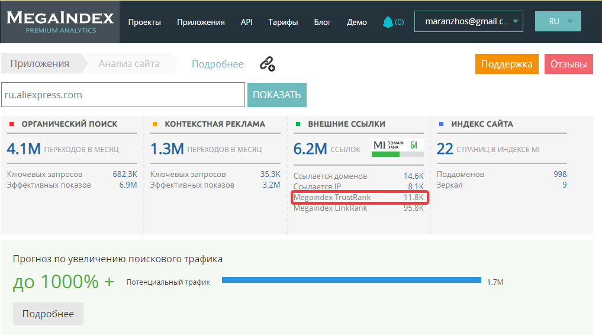Focus the ru.aliexpress.com domain input field
602x335 pixels.
click(x=123, y=95)
